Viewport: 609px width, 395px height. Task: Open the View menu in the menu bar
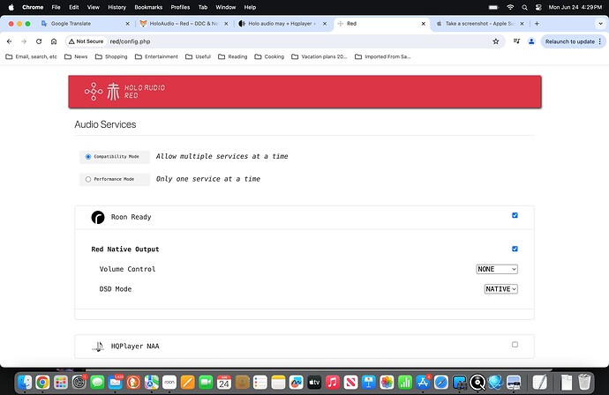(94, 7)
